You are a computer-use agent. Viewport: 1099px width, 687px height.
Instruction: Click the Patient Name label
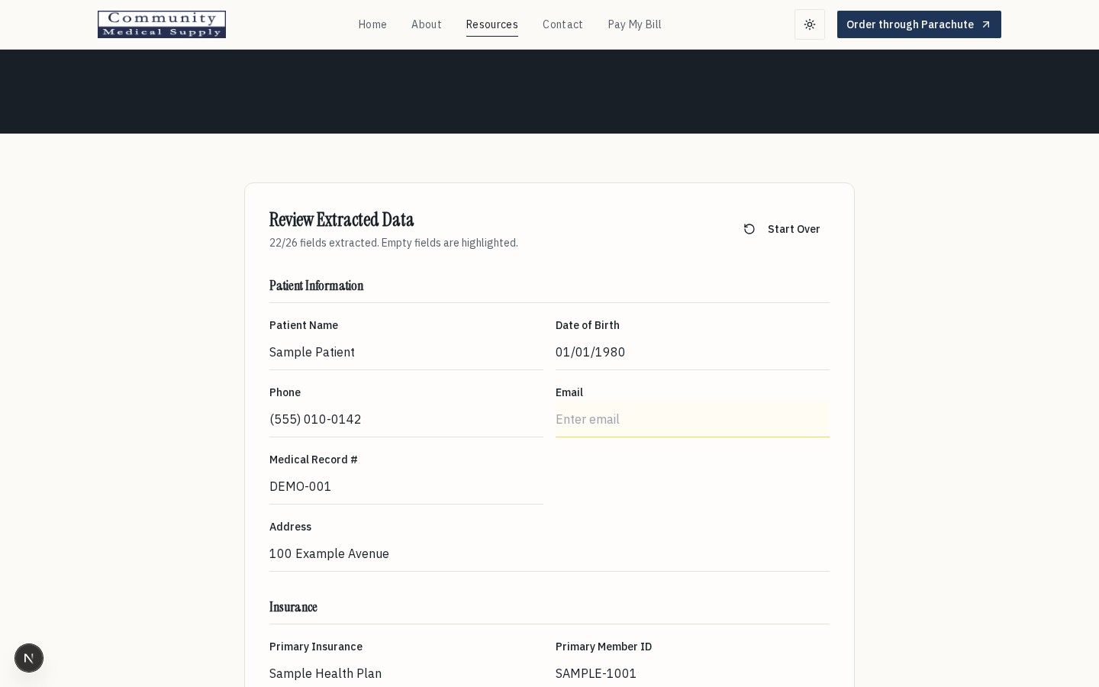coord(304,325)
